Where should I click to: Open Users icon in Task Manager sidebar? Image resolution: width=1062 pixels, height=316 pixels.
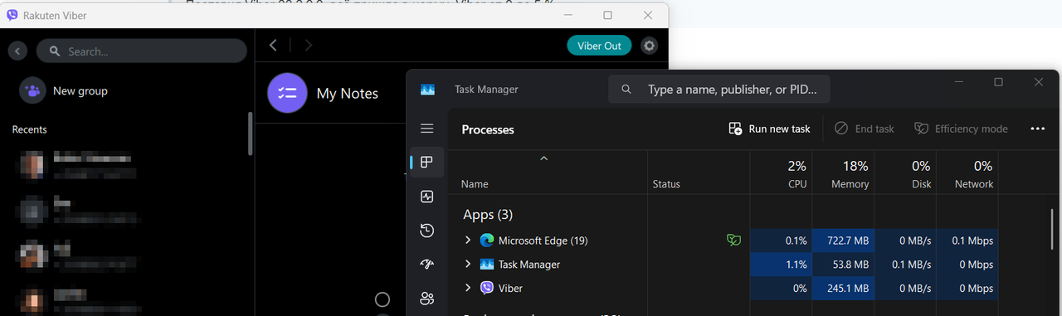point(427,299)
